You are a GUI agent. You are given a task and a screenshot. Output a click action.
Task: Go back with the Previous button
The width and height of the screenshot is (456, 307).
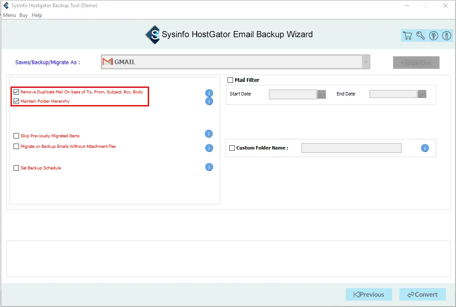tap(369, 294)
